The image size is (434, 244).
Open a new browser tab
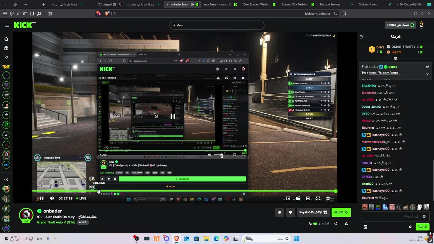point(43,4)
